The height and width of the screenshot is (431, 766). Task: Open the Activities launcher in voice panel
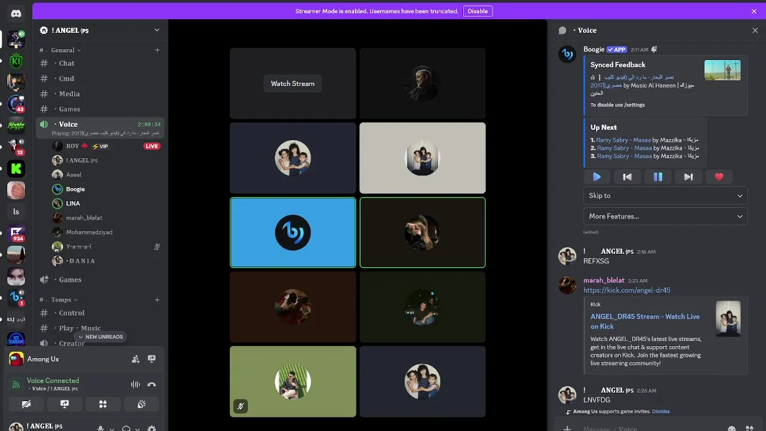tap(103, 404)
